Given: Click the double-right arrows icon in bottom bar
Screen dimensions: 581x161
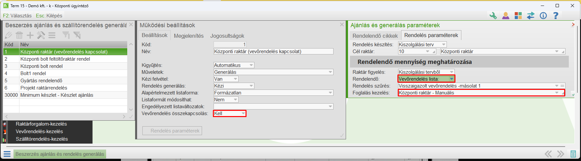Looking at the screenshot, I should pos(561,154).
